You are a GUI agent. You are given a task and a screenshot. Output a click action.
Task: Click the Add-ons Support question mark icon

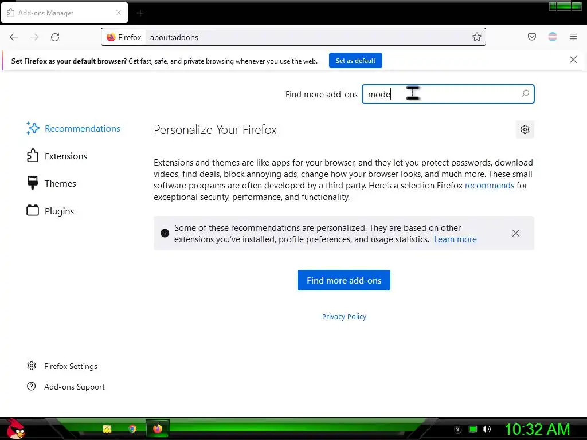click(x=32, y=386)
